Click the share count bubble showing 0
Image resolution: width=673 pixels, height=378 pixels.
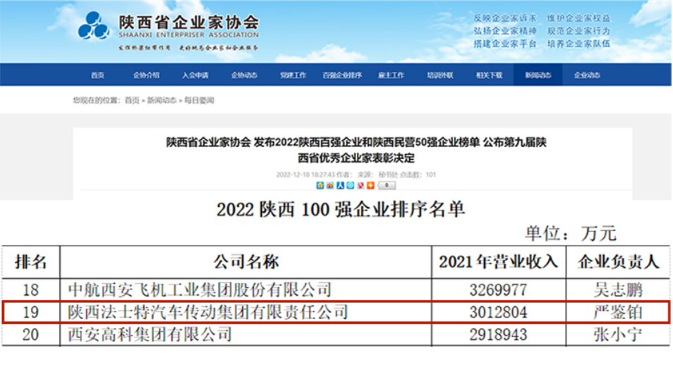tap(387, 186)
